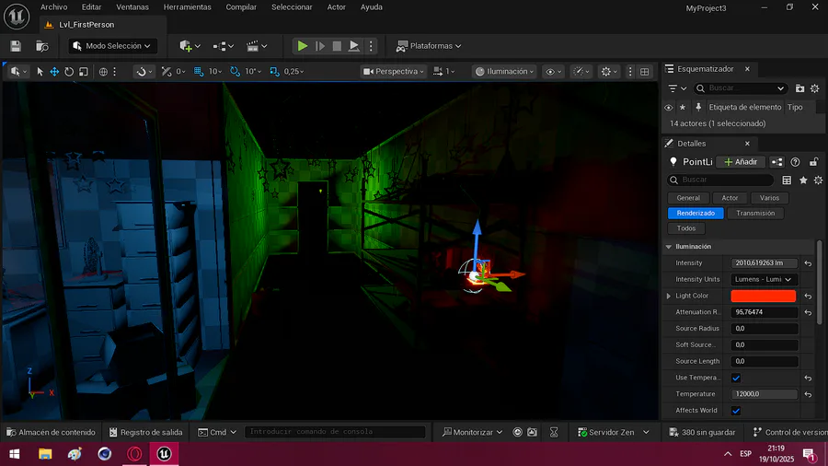Open outliner settings gear icon
This screenshot has width=828, height=466.
[x=815, y=88]
